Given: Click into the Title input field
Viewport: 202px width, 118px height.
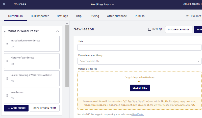Looking at the screenshot, I should [x=139, y=47].
